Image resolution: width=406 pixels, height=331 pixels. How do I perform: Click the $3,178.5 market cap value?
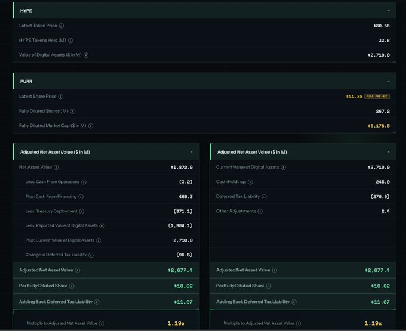coord(379,126)
